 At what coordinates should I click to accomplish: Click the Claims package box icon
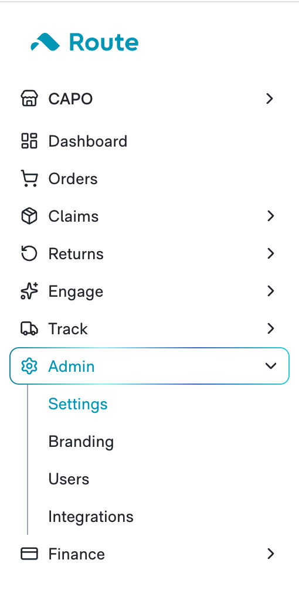(29, 216)
